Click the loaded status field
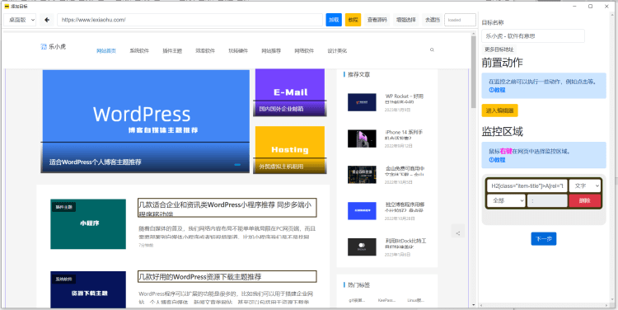This screenshot has width=618, height=310. click(x=461, y=20)
